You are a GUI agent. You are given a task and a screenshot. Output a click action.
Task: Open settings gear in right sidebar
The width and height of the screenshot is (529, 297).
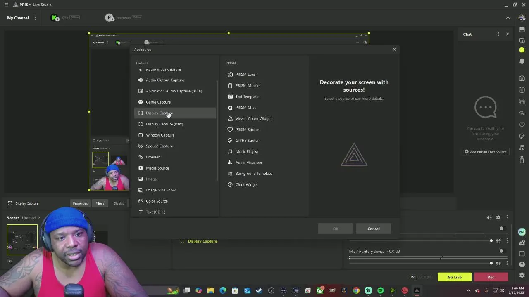(522, 275)
